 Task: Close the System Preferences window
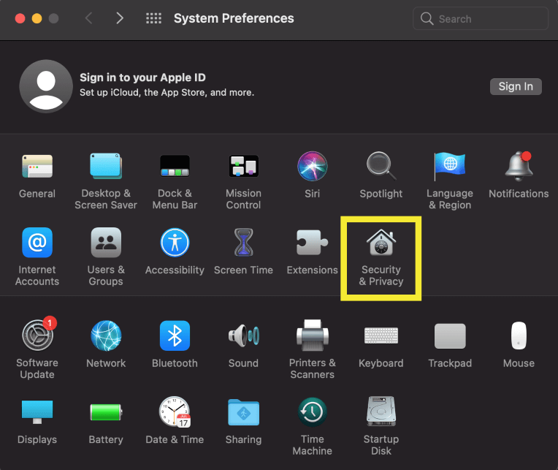(20, 18)
